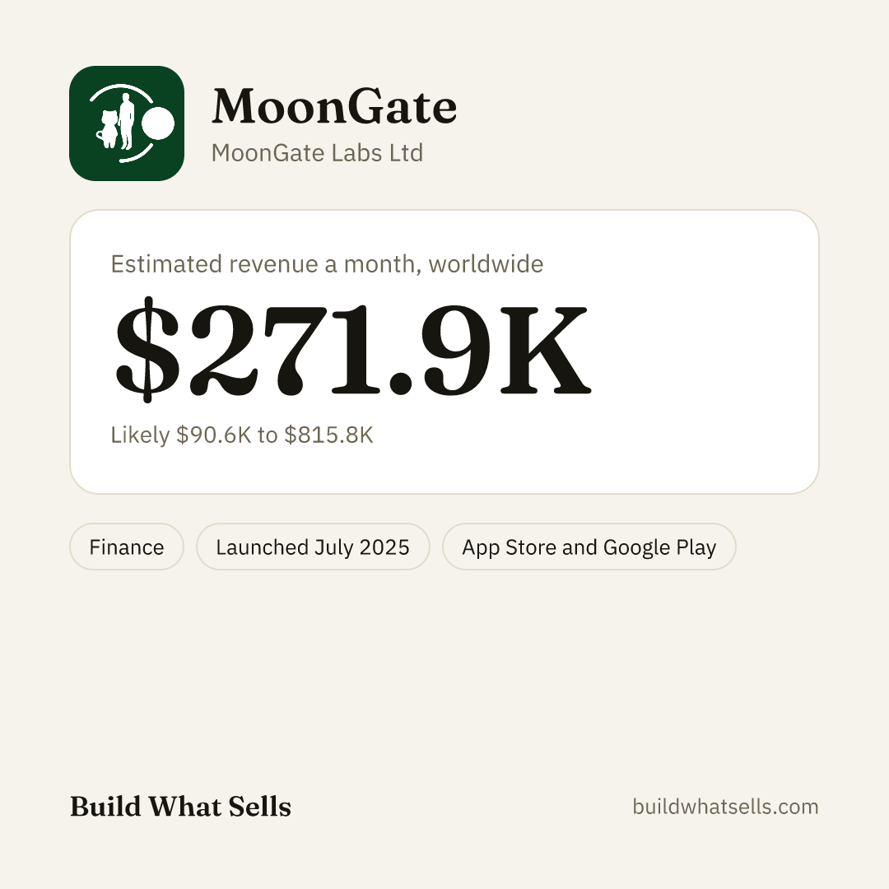Screen dimensions: 889x889
Task: Click the Build What Sells brand name
Action: pyautogui.click(x=180, y=806)
